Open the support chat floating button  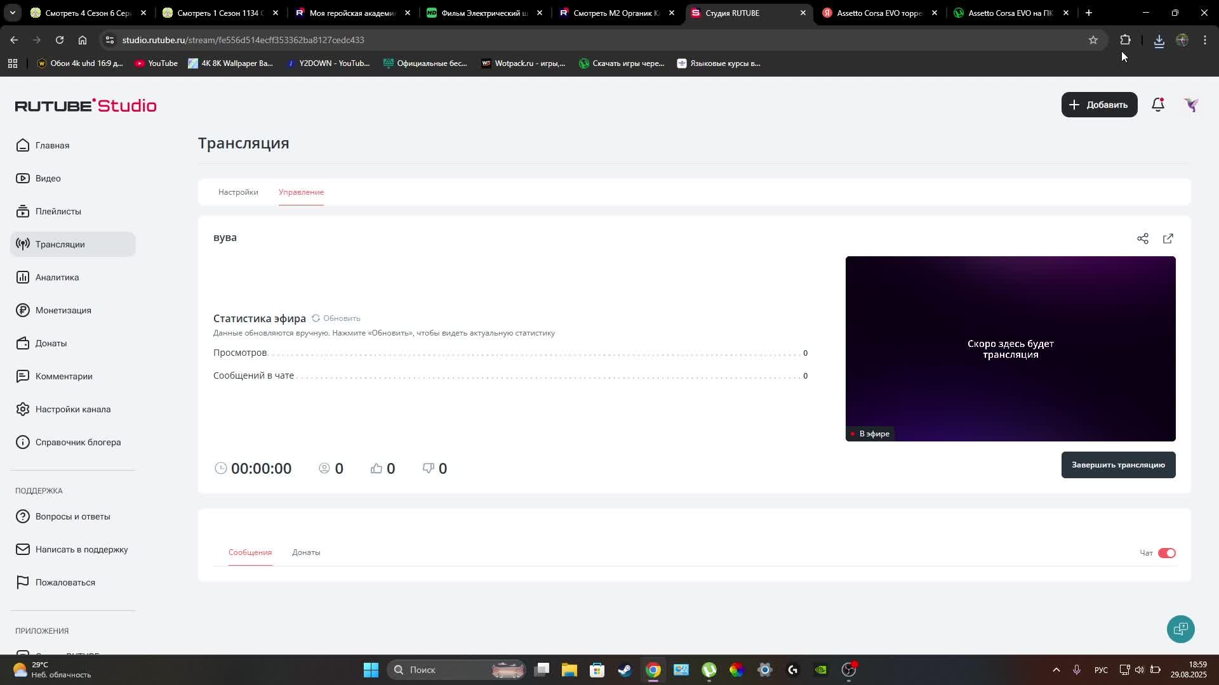point(1180,629)
